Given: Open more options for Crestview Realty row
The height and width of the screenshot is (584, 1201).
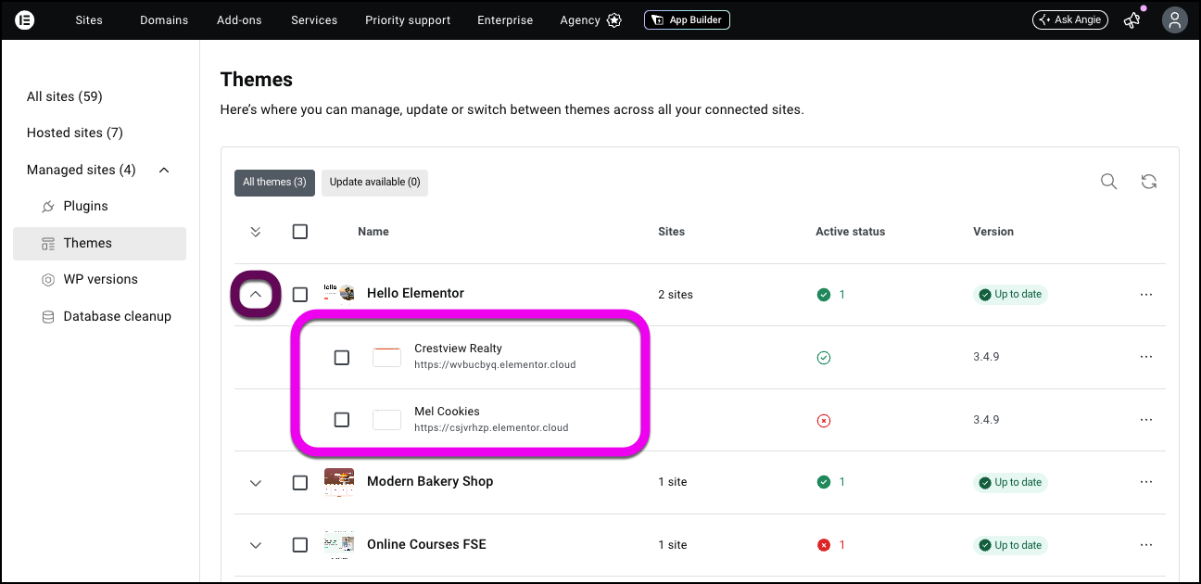Looking at the screenshot, I should point(1146,357).
